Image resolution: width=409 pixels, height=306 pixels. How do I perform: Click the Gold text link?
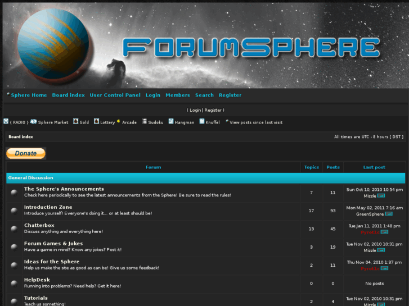tap(84, 122)
